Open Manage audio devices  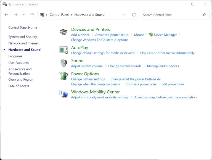coord(163,66)
